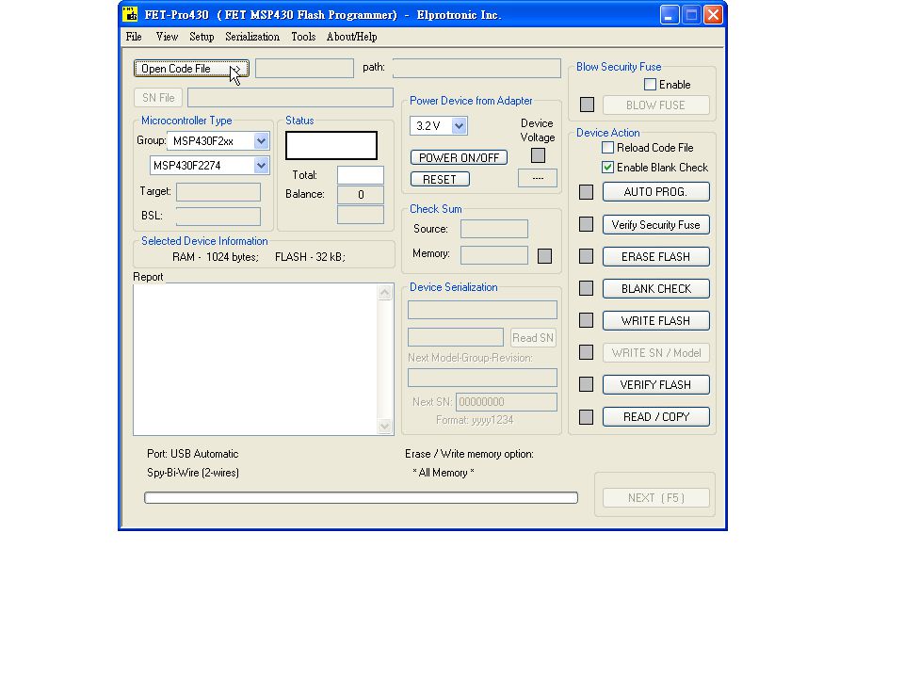This screenshot has width=904, height=678.
Task: Click the BSL field
Action: coord(218,217)
